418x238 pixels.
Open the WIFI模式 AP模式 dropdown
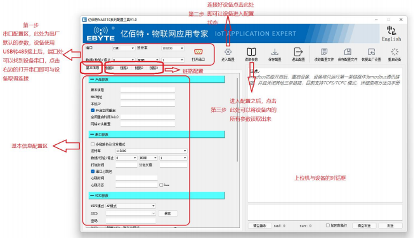(x=131, y=206)
